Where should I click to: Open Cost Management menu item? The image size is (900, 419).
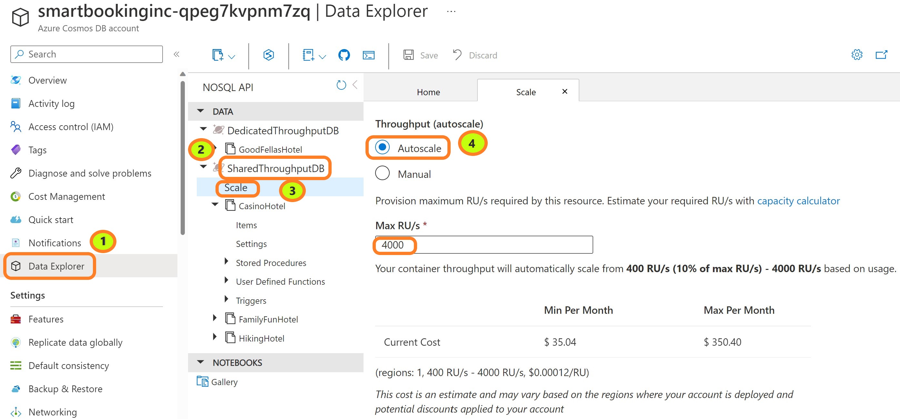pos(66,197)
